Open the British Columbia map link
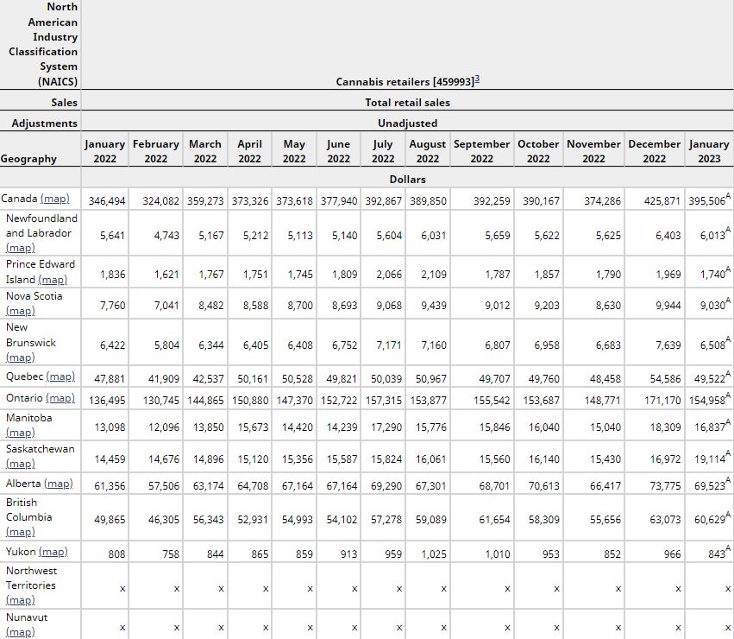The width and height of the screenshot is (734, 639). click(x=21, y=532)
